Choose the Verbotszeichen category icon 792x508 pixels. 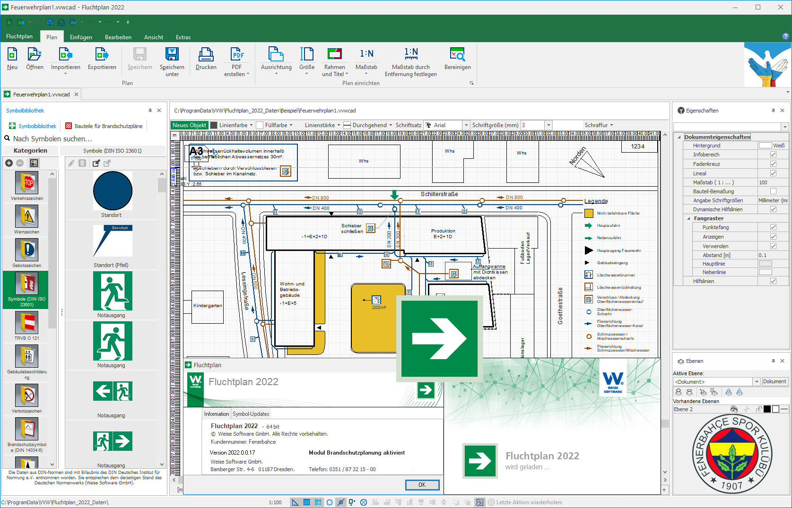tap(26, 396)
